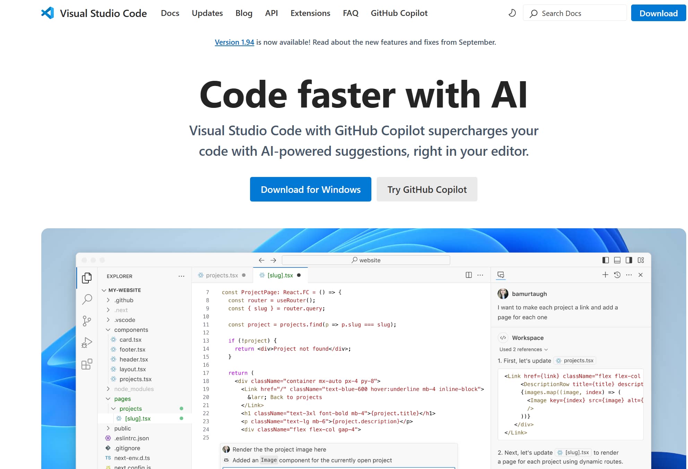Image resolution: width=688 pixels, height=469 pixels.
Task: Open the Explorer files icon
Action: point(87,278)
